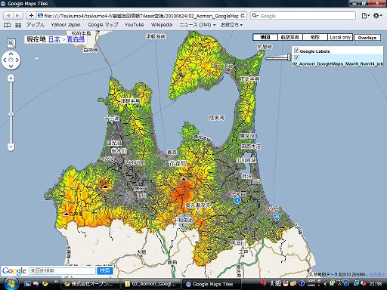Open the 利用規約 terms link

point(377,275)
